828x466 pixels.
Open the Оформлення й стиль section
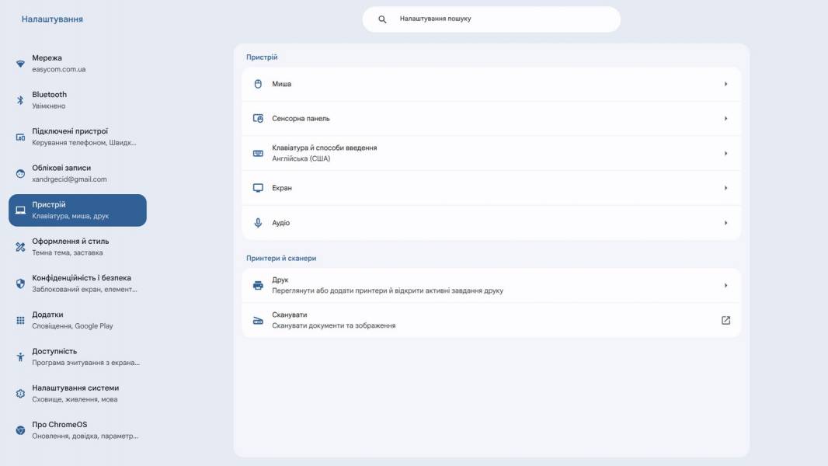coord(78,247)
